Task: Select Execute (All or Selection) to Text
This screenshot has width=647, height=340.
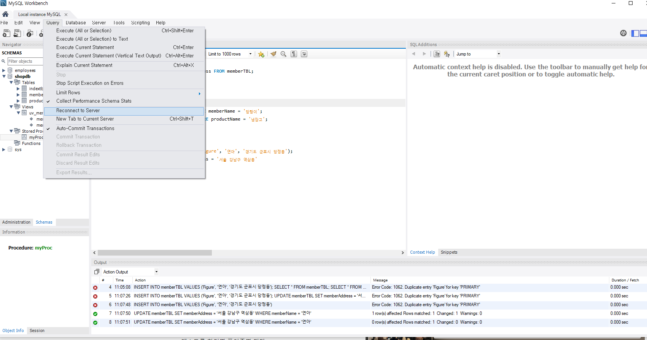Action: click(x=124, y=39)
